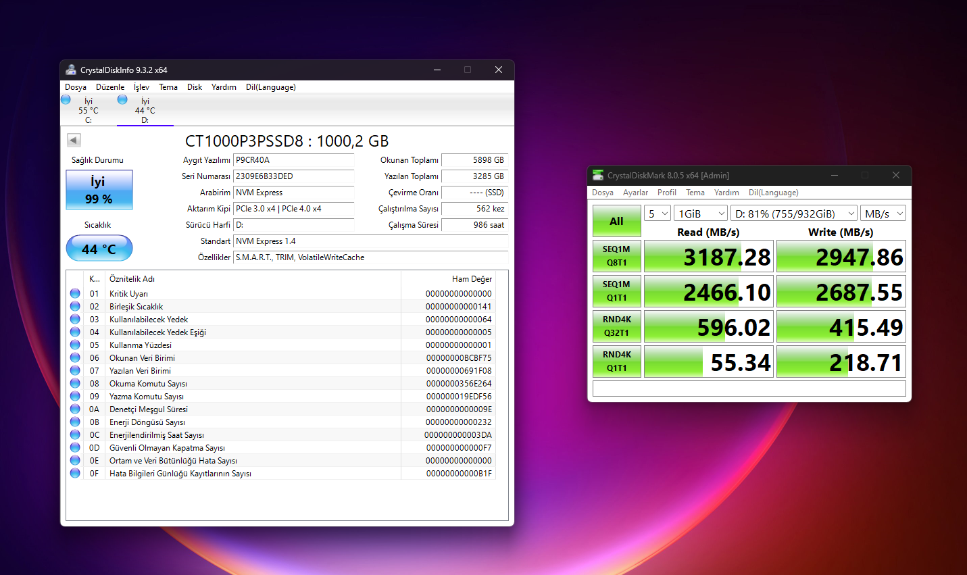Click the Çalışma Süresi value 986 saat

click(x=474, y=225)
